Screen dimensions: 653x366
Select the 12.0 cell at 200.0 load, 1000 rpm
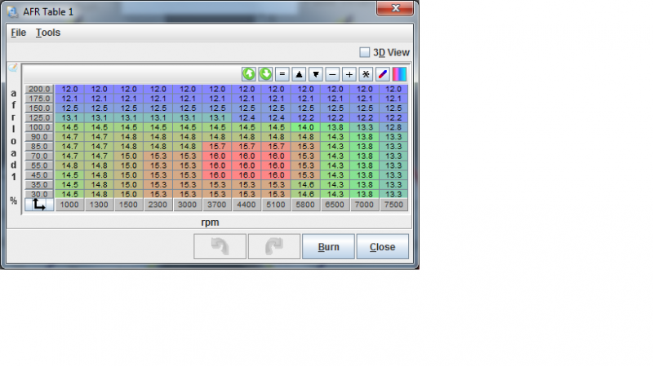click(69, 89)
